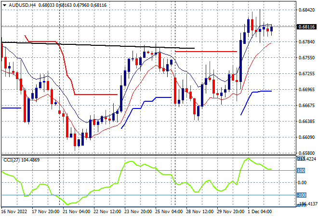Select the blue support line near 0.66965

[256, 103]
